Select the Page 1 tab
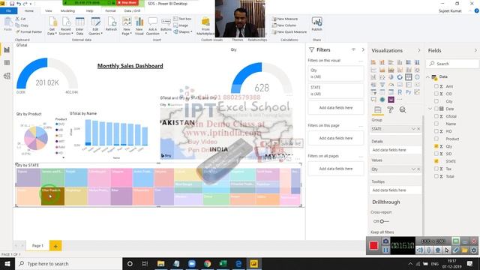Viewport: 480px width, 270px height. (37, 245)
